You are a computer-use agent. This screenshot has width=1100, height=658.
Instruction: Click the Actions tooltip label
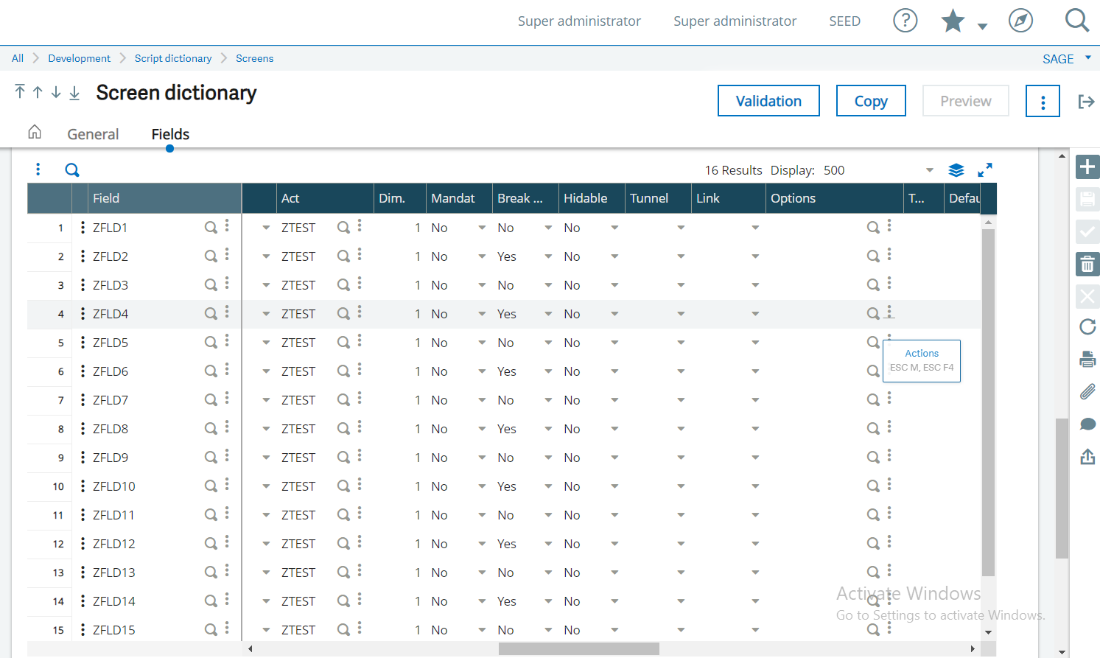click(922, 354)
